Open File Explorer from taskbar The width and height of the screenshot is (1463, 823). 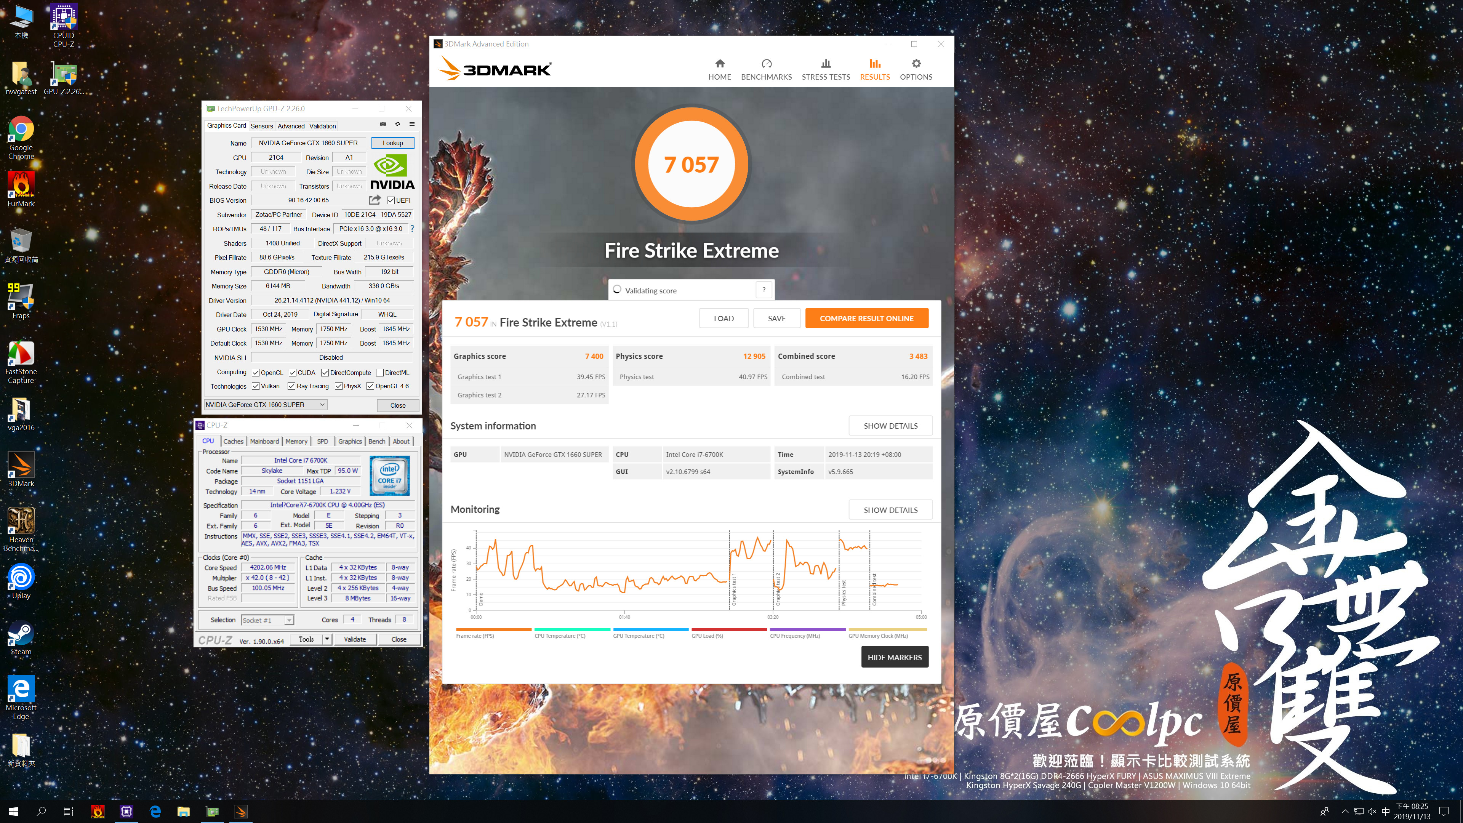(183, 812)
